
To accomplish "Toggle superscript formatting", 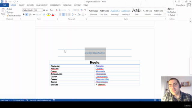I will (40, 15).
